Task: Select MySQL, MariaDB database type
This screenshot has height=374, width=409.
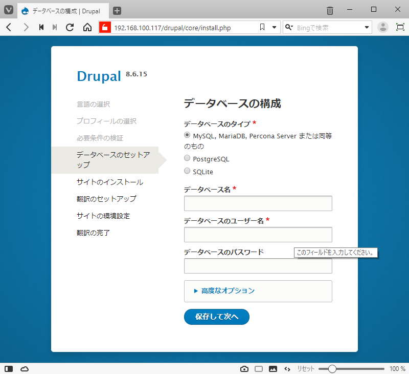Action: (187, 135)
